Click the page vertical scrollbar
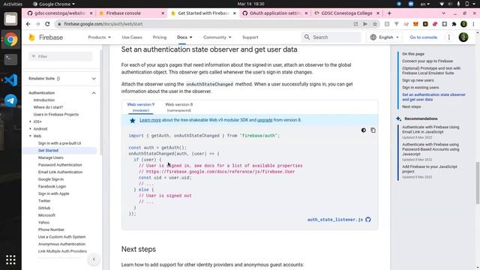Viewport: 480px width, 270px height. 477,182
